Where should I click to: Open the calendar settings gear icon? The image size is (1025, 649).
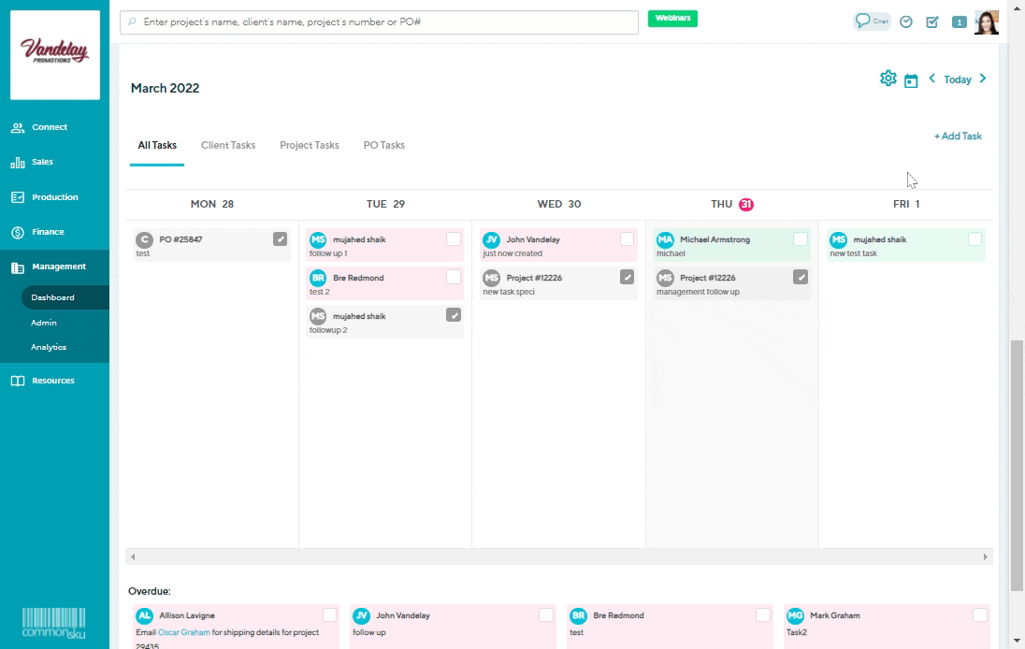point(887,79)
